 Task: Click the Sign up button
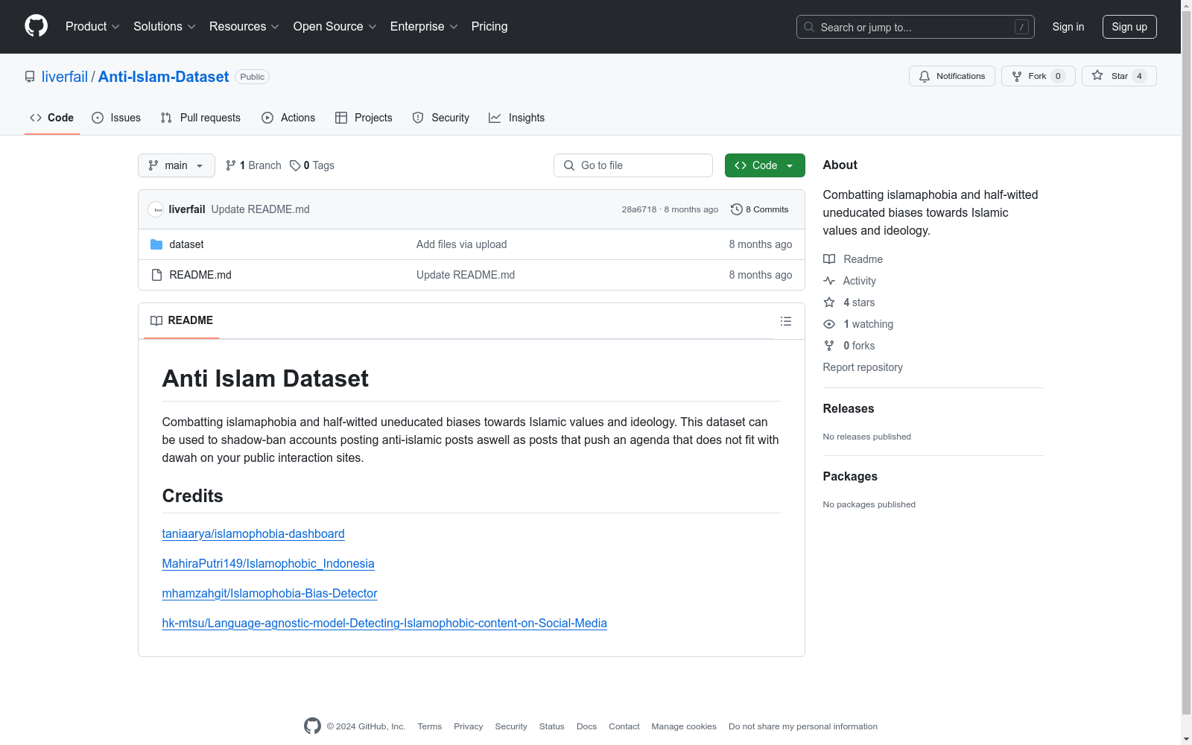pos(1129,27)
